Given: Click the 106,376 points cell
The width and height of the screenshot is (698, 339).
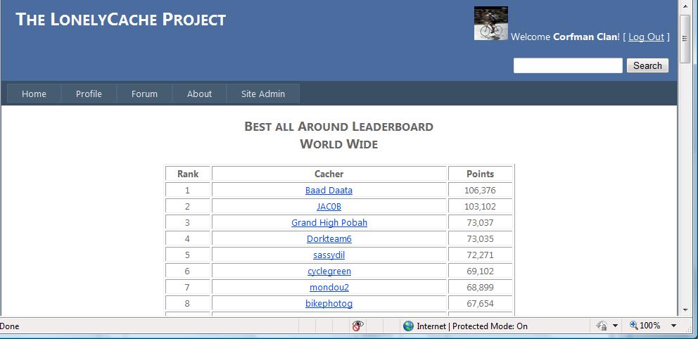Looking at the screenshot, I should 480,191.
